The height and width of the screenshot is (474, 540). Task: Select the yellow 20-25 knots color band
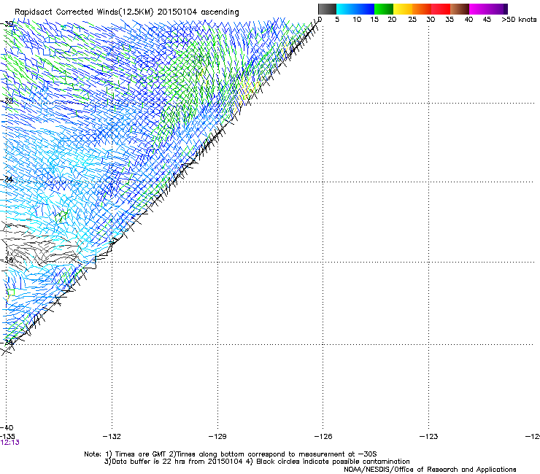click(x=403, y=9)
